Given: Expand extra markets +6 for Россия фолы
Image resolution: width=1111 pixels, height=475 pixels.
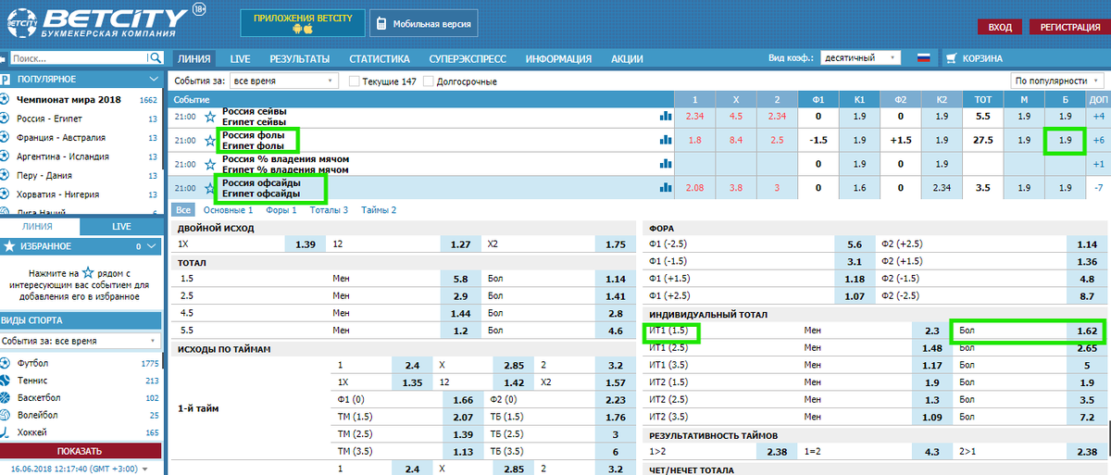Looking at the screenshot, I should [x=1098, y=141].
